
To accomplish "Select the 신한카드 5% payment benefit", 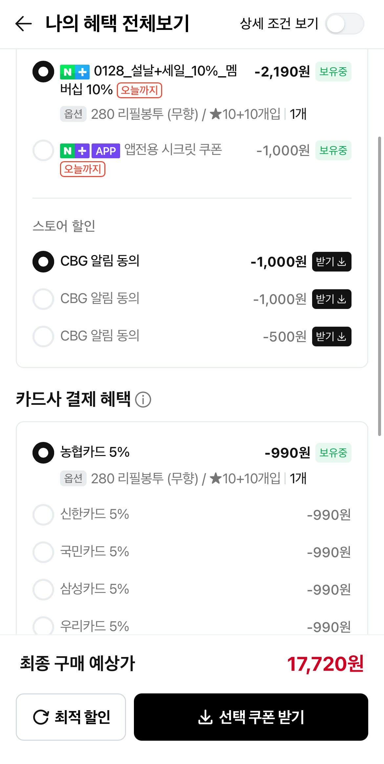I will click(43, 514).
